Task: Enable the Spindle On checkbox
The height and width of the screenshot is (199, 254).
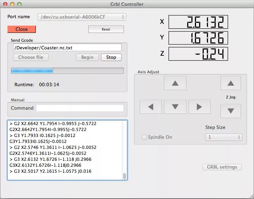Action: [144, 137]
